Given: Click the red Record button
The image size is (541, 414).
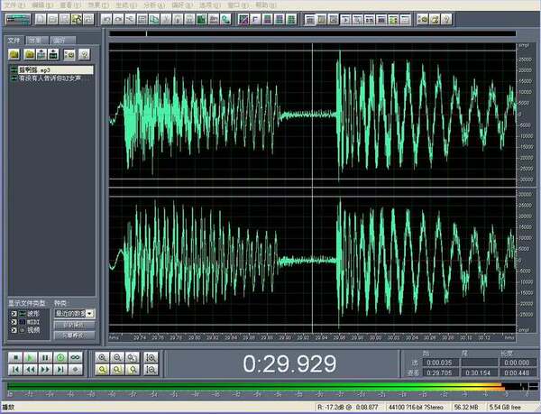Looking at the screenshot, I should pyautogui.click(x=75, y=370).
